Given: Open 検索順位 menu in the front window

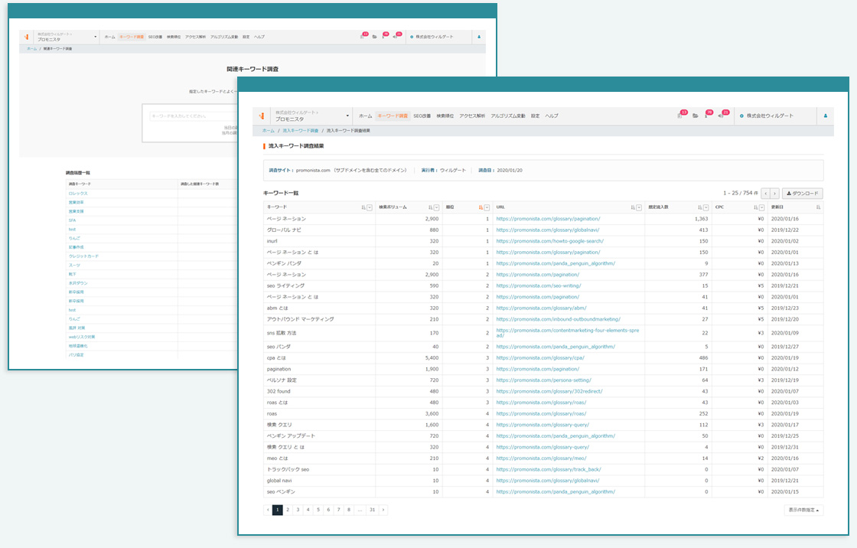Looking at the screenshot, I should pyautogui.click(x=445, y=116).
